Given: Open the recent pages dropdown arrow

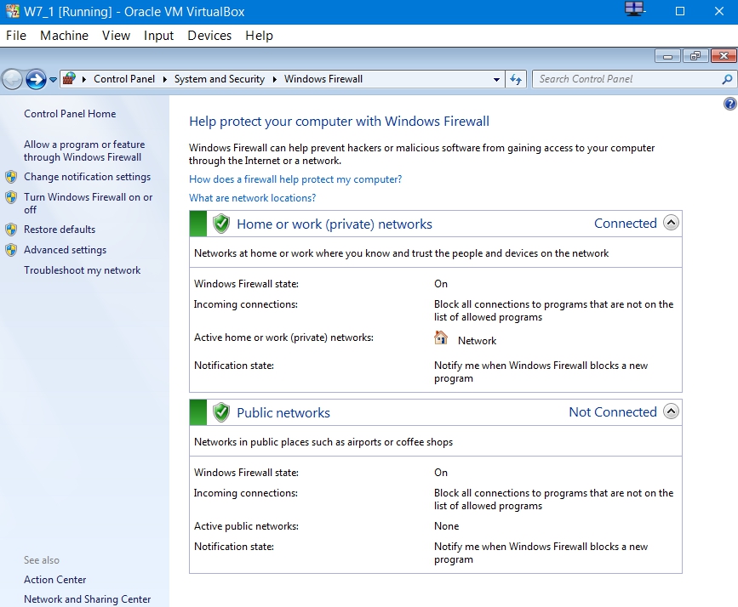Looking at the screenshot, I should pyautogui.click(x=53, y=79).
